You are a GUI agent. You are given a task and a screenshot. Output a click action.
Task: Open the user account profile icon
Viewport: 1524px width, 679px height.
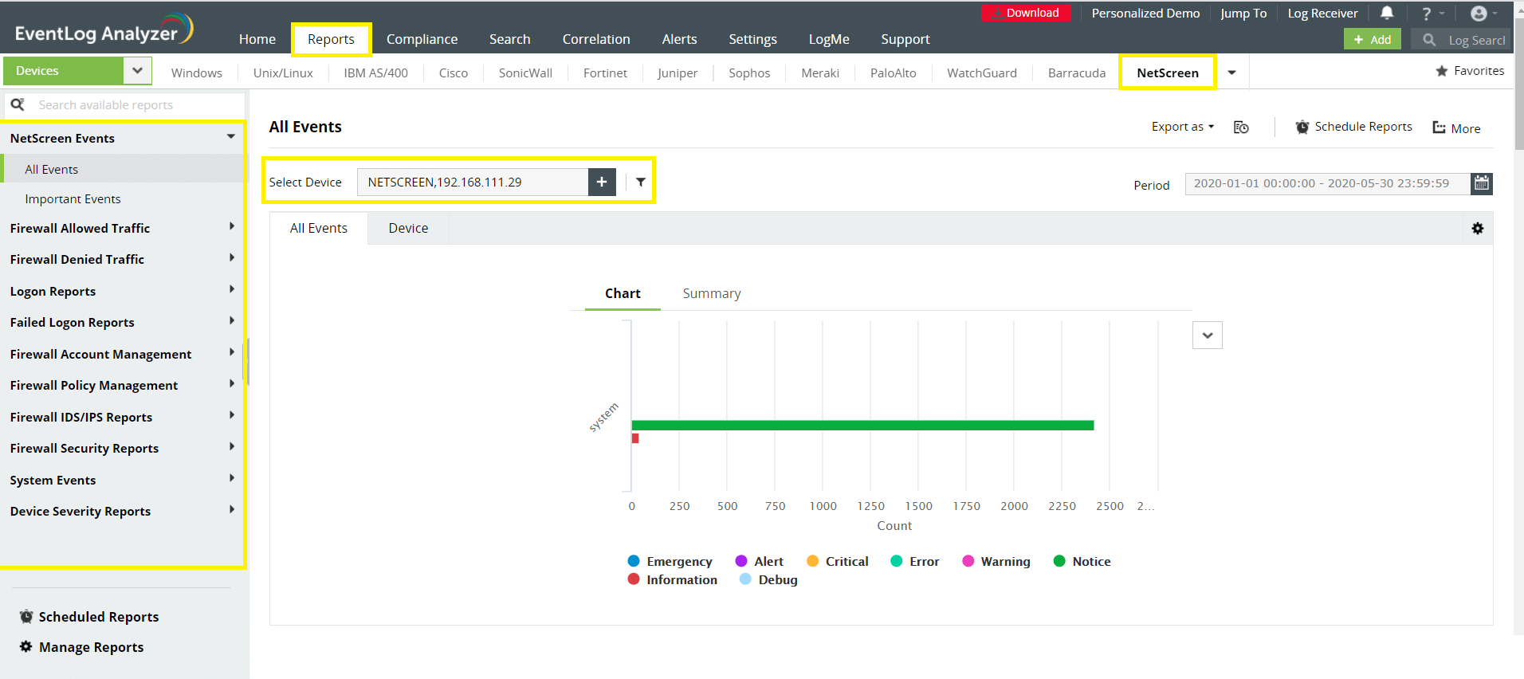tap(1479, 14)
